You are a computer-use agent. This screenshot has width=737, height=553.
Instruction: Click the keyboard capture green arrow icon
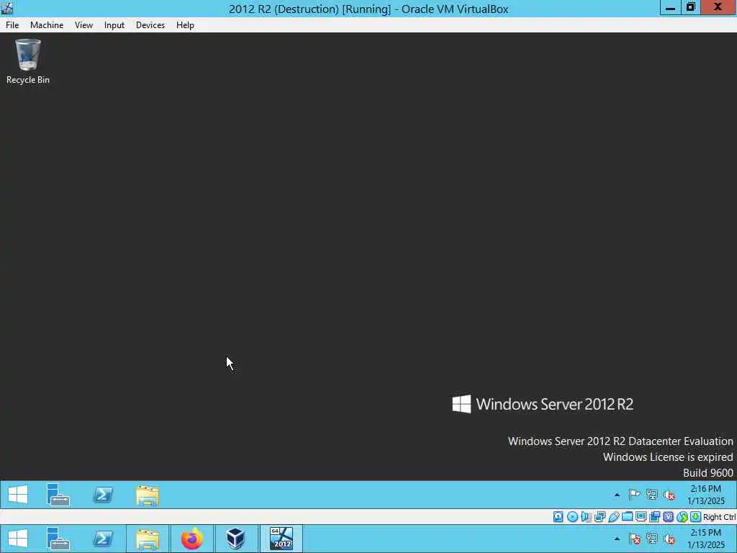click(x=696, y=517)
